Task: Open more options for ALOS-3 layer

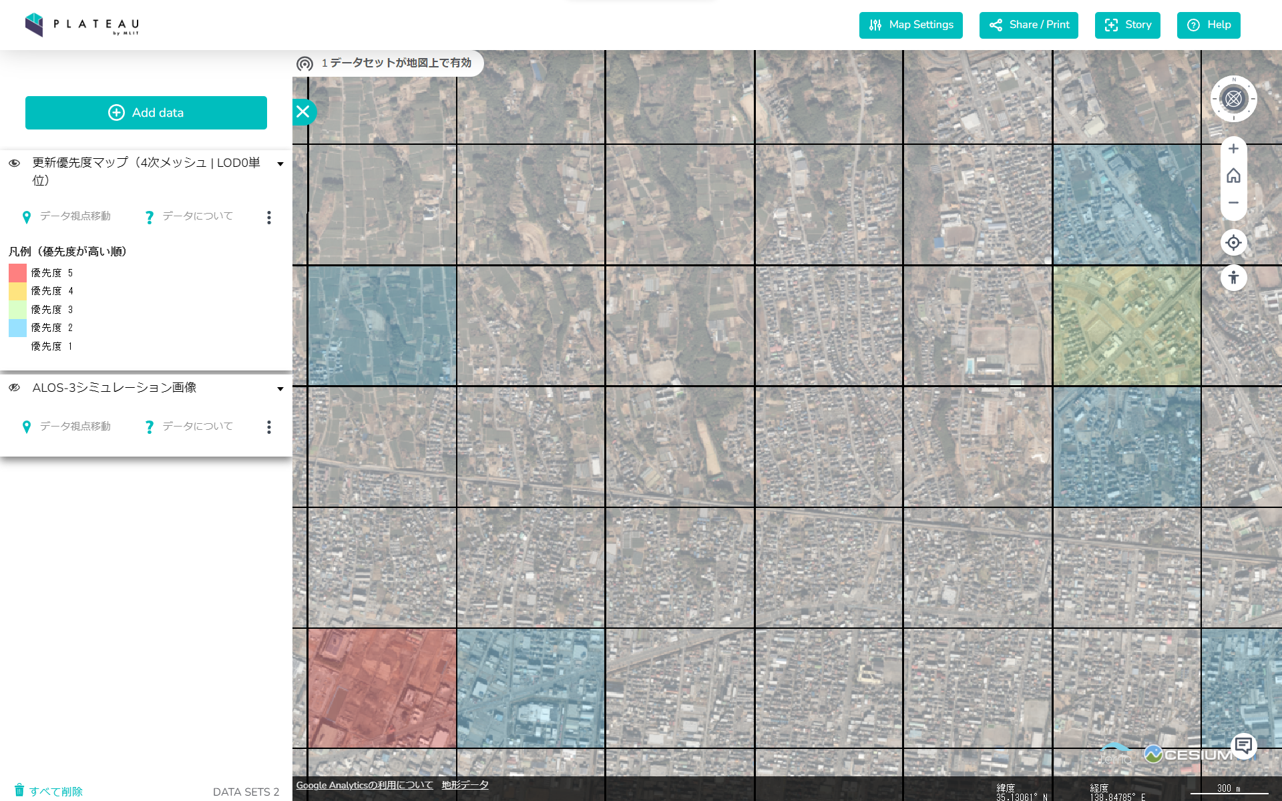Action: coord(269,427)
